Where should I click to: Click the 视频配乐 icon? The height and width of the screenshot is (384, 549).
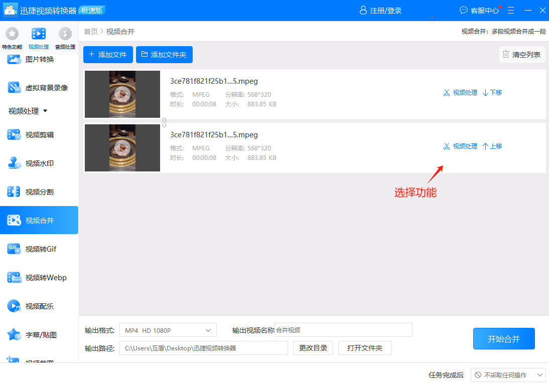pos(14,306)
